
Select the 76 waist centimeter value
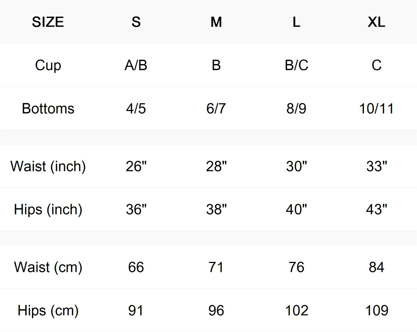296,267
